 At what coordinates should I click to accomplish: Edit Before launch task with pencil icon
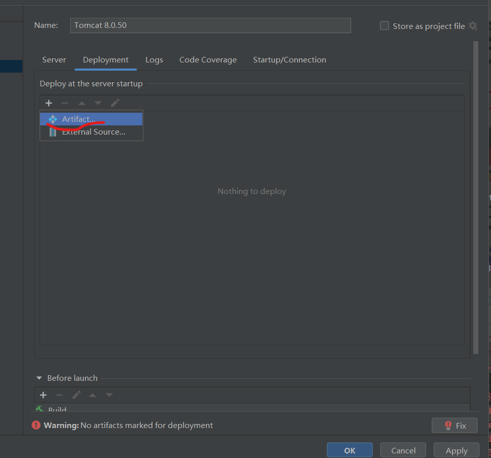point(76,395)
